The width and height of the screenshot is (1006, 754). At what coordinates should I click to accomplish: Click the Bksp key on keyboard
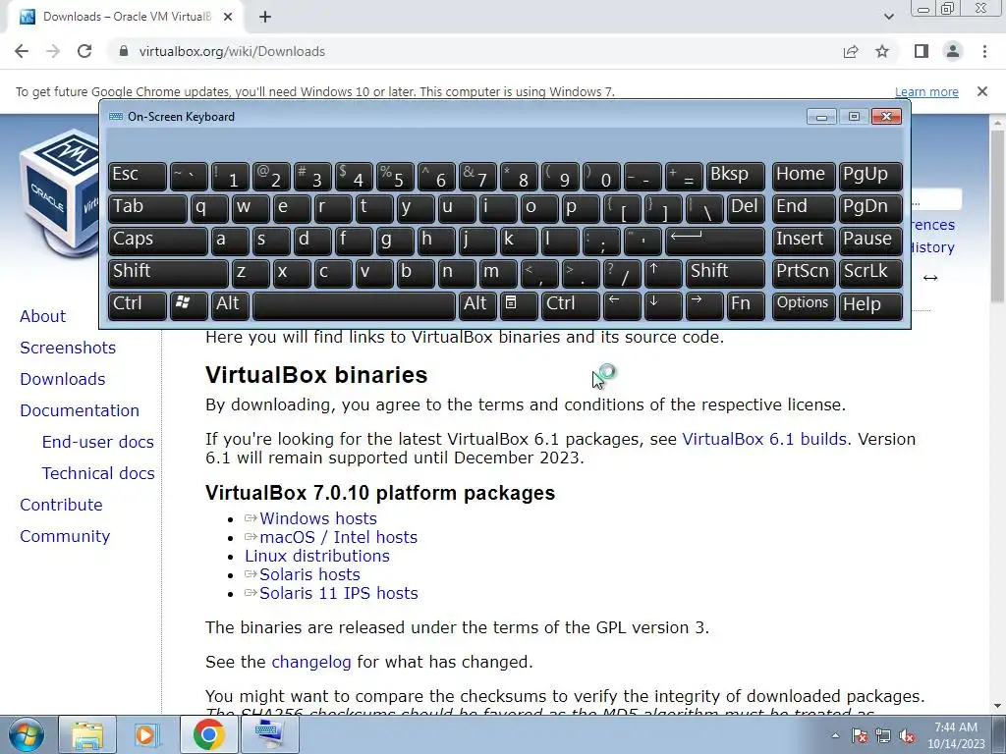(x=735, y=177)
